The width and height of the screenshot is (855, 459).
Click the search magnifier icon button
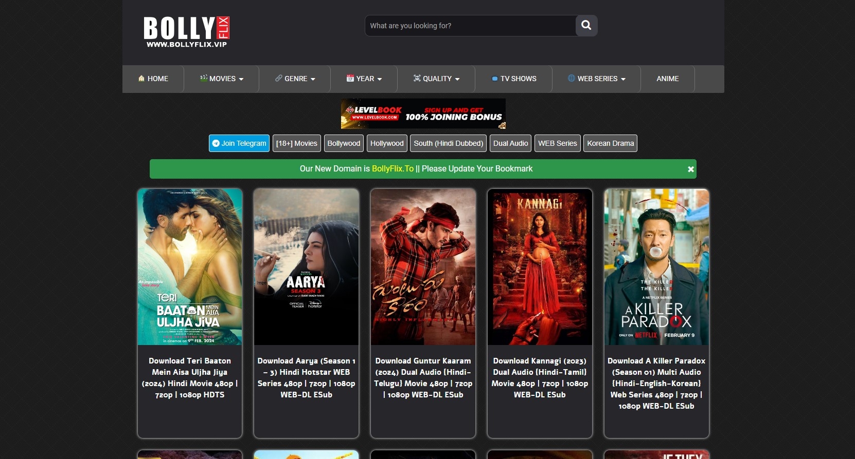pyautogui.click(x=586, y=25)
